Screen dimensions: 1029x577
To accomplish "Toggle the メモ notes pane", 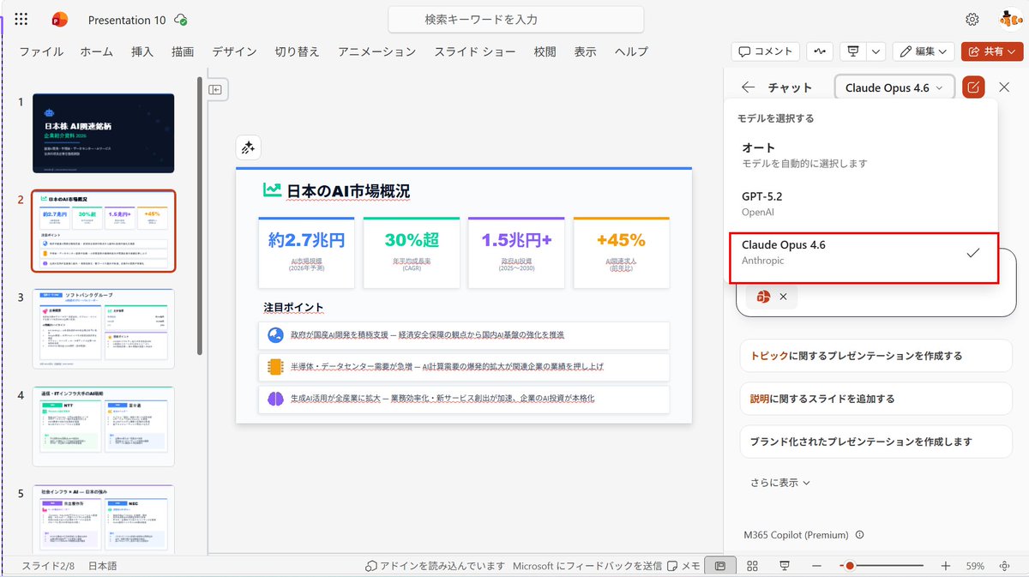I will pos(685,566).
